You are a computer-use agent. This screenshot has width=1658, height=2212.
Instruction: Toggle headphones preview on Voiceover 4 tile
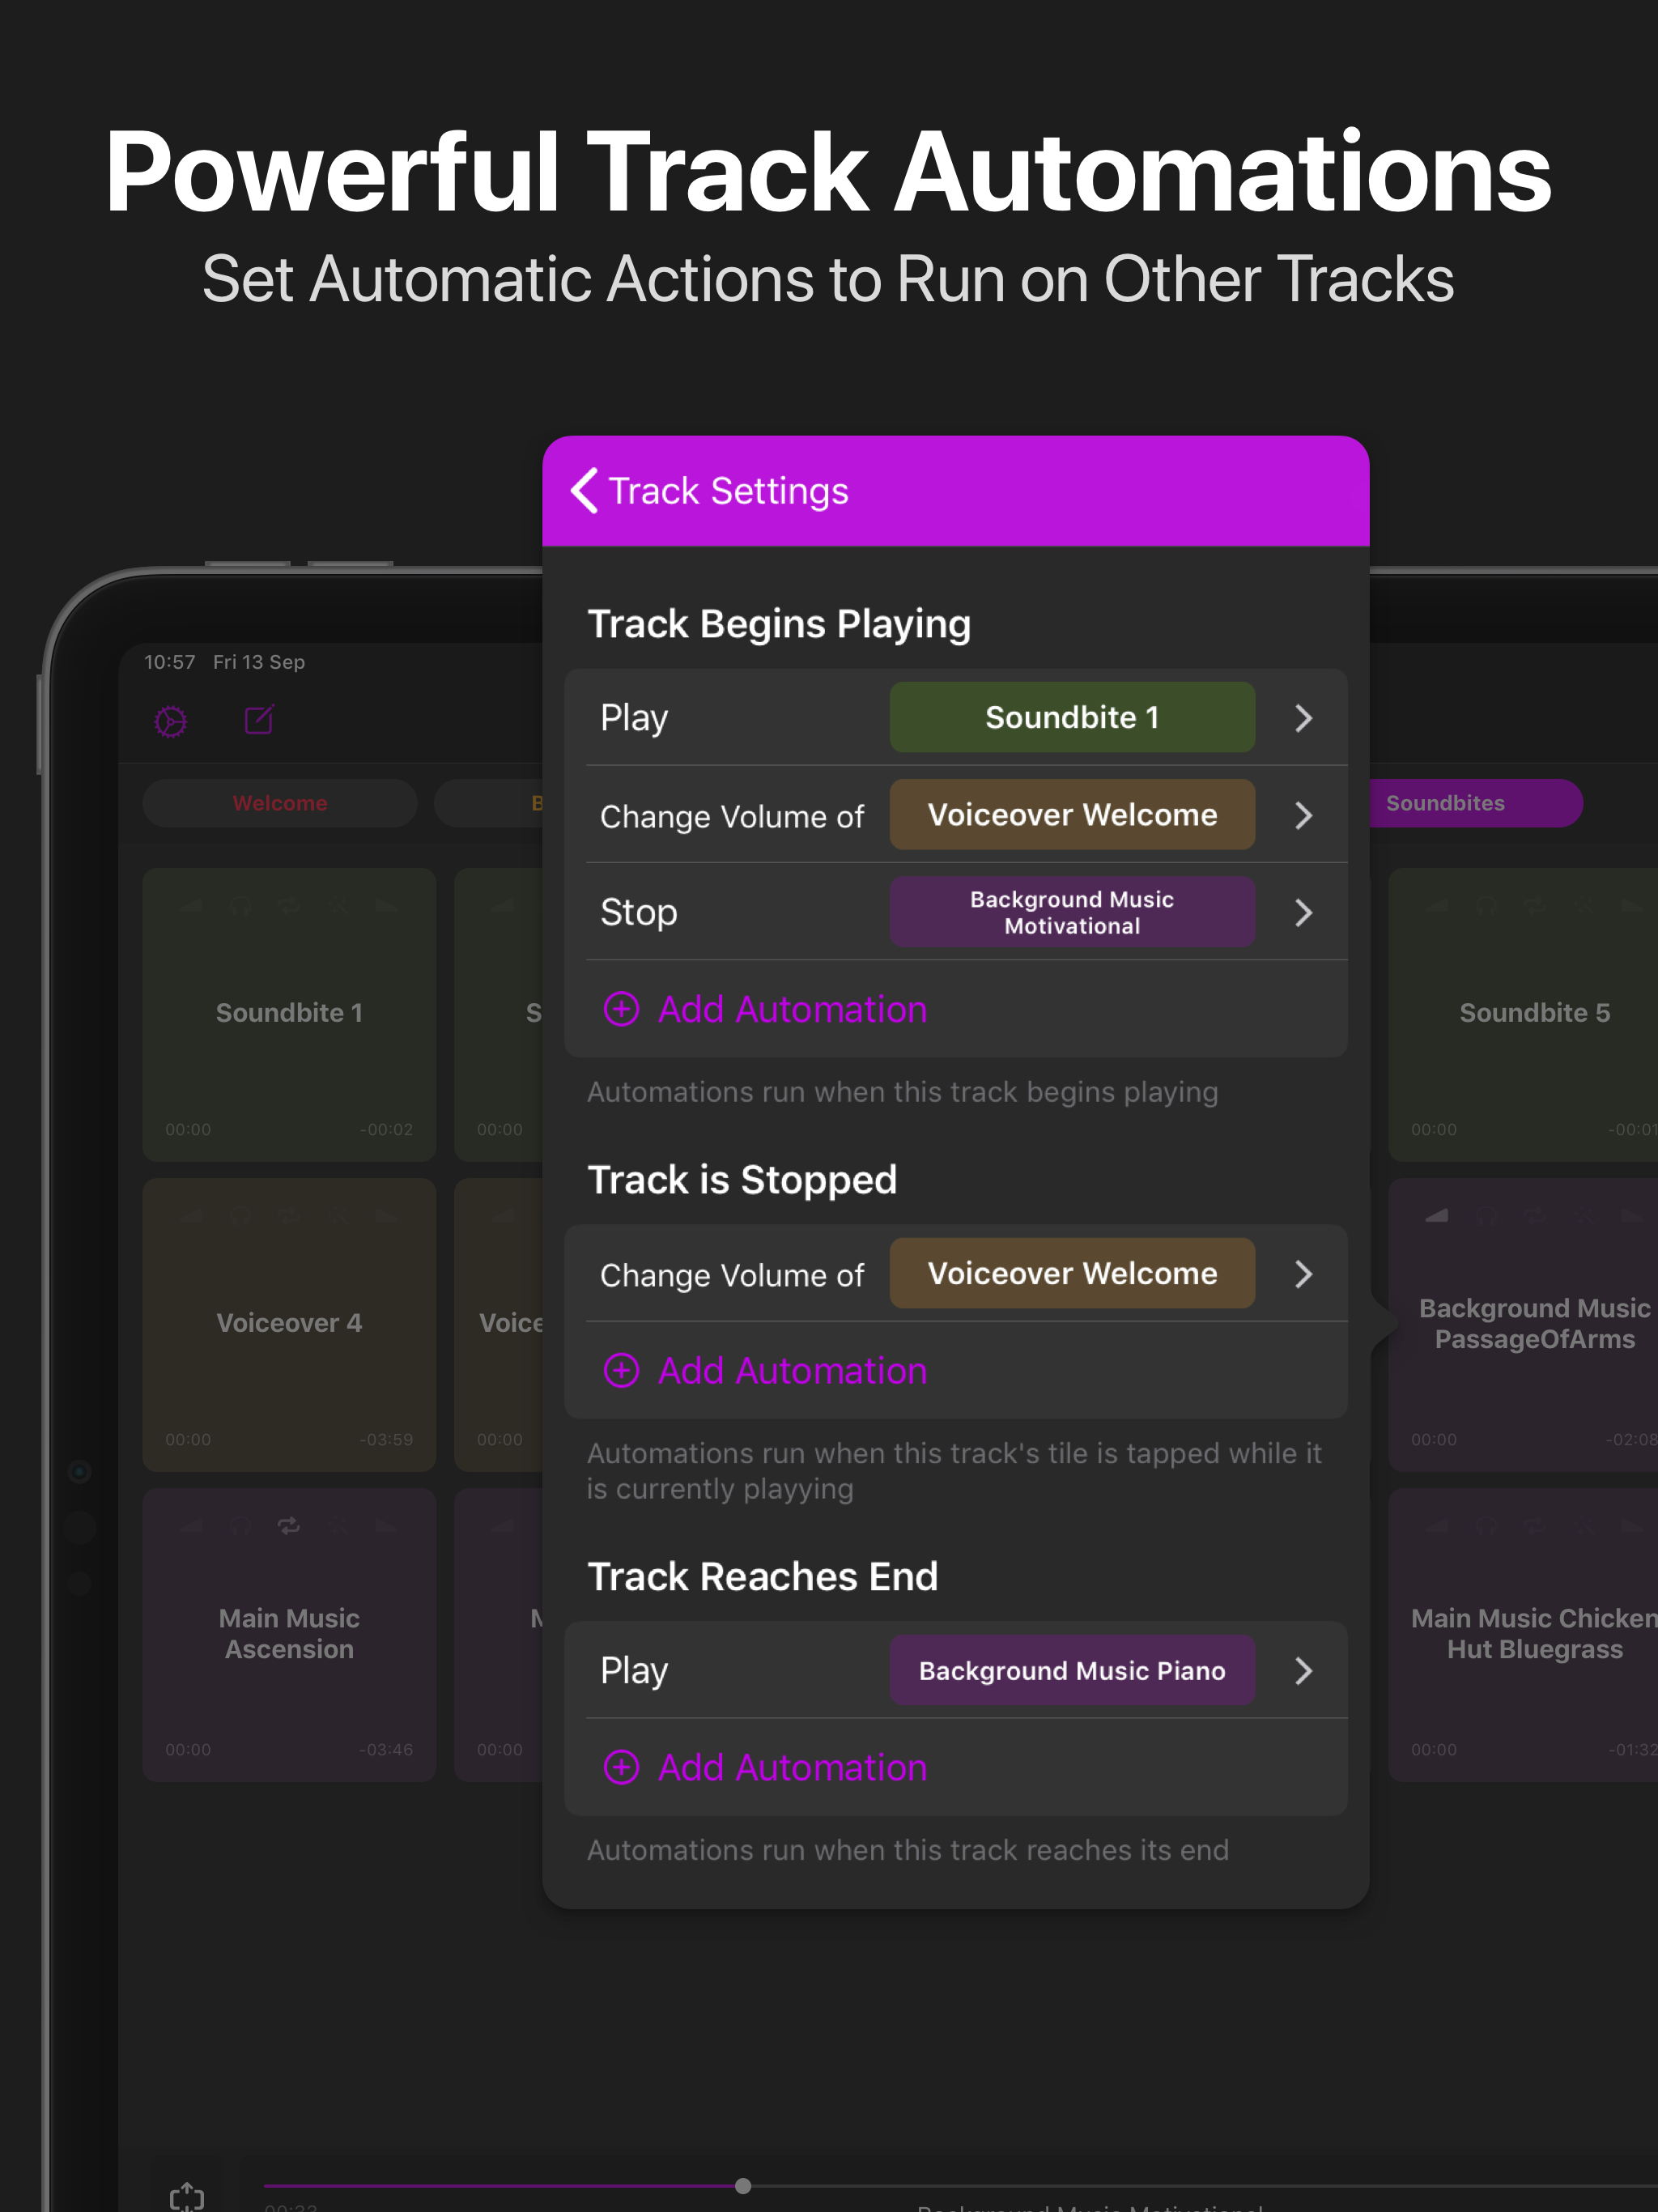[240, 1216]
